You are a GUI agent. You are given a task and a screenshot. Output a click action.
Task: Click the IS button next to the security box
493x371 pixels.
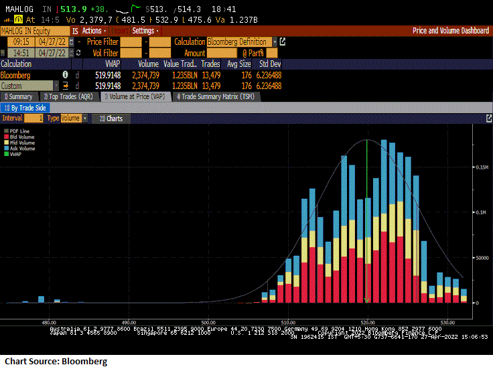[75, 31]
